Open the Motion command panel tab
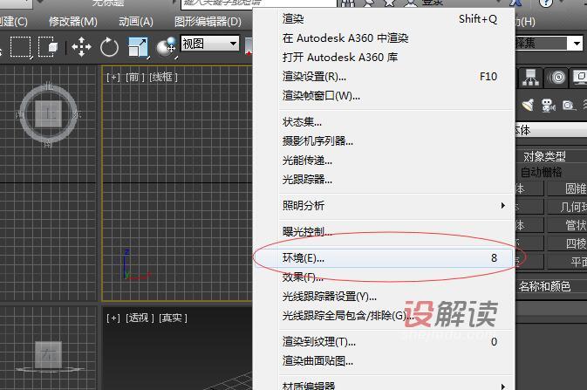Viewport: 587px width, 390px height. tap(556, 77)
